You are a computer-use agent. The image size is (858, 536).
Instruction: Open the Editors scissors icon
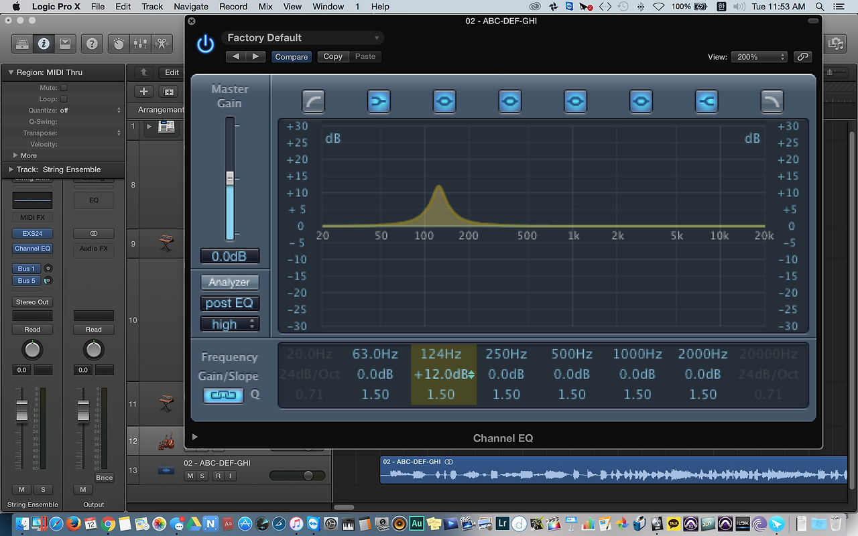click(x=162, y=44)
